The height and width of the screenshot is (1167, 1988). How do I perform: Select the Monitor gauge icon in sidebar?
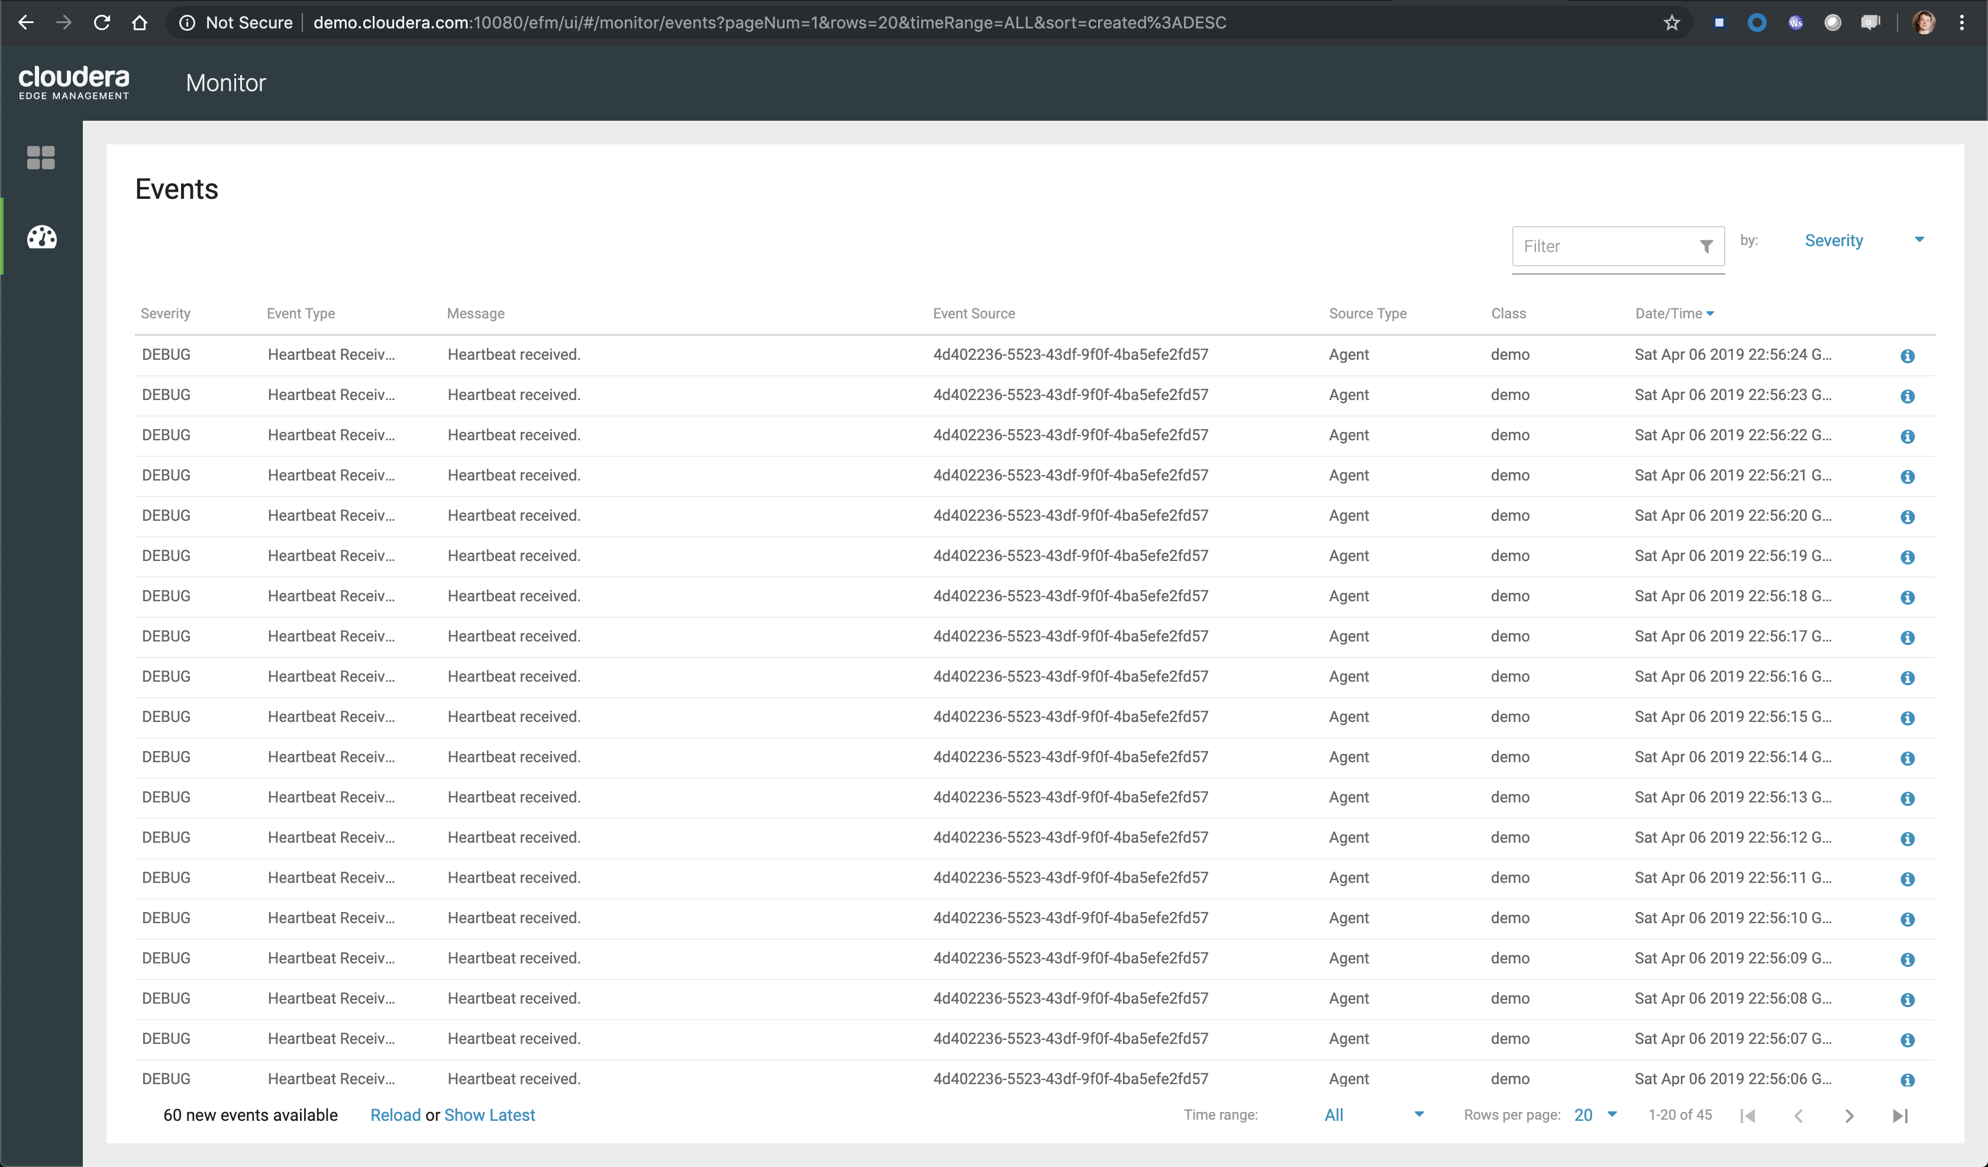(x=42, y=237)
